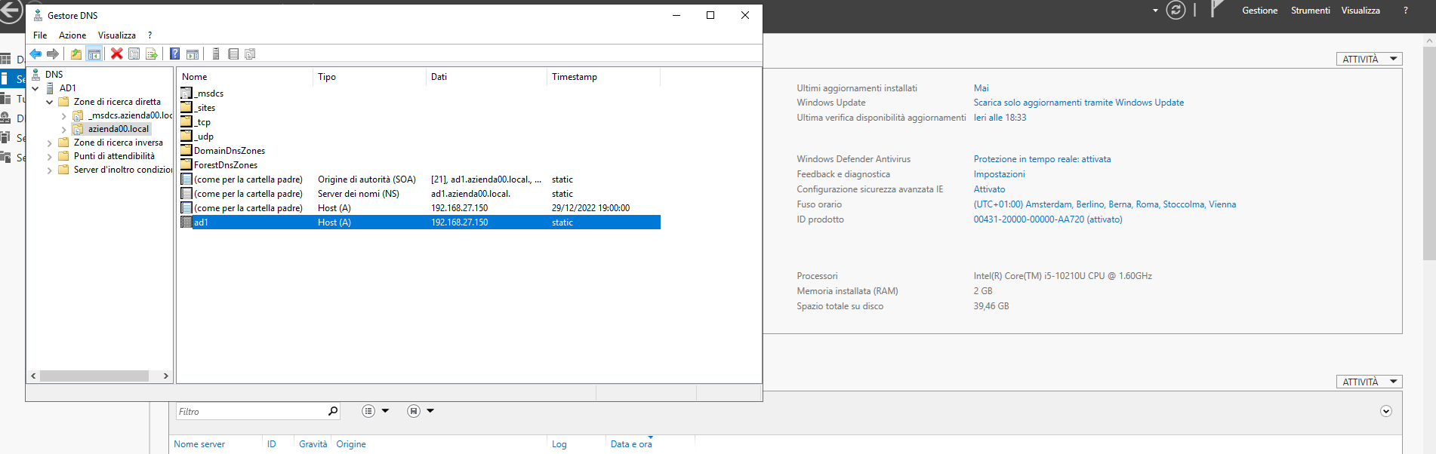Screen dimensions: 1436x454
Task: Expand Zone di ricerca inversa node
Action: 50,143
